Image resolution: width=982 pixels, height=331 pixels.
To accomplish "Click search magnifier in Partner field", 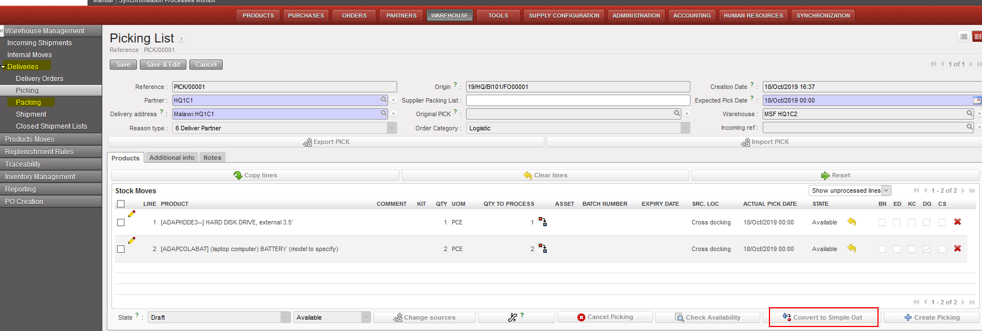I will click(x=384, y=100).
